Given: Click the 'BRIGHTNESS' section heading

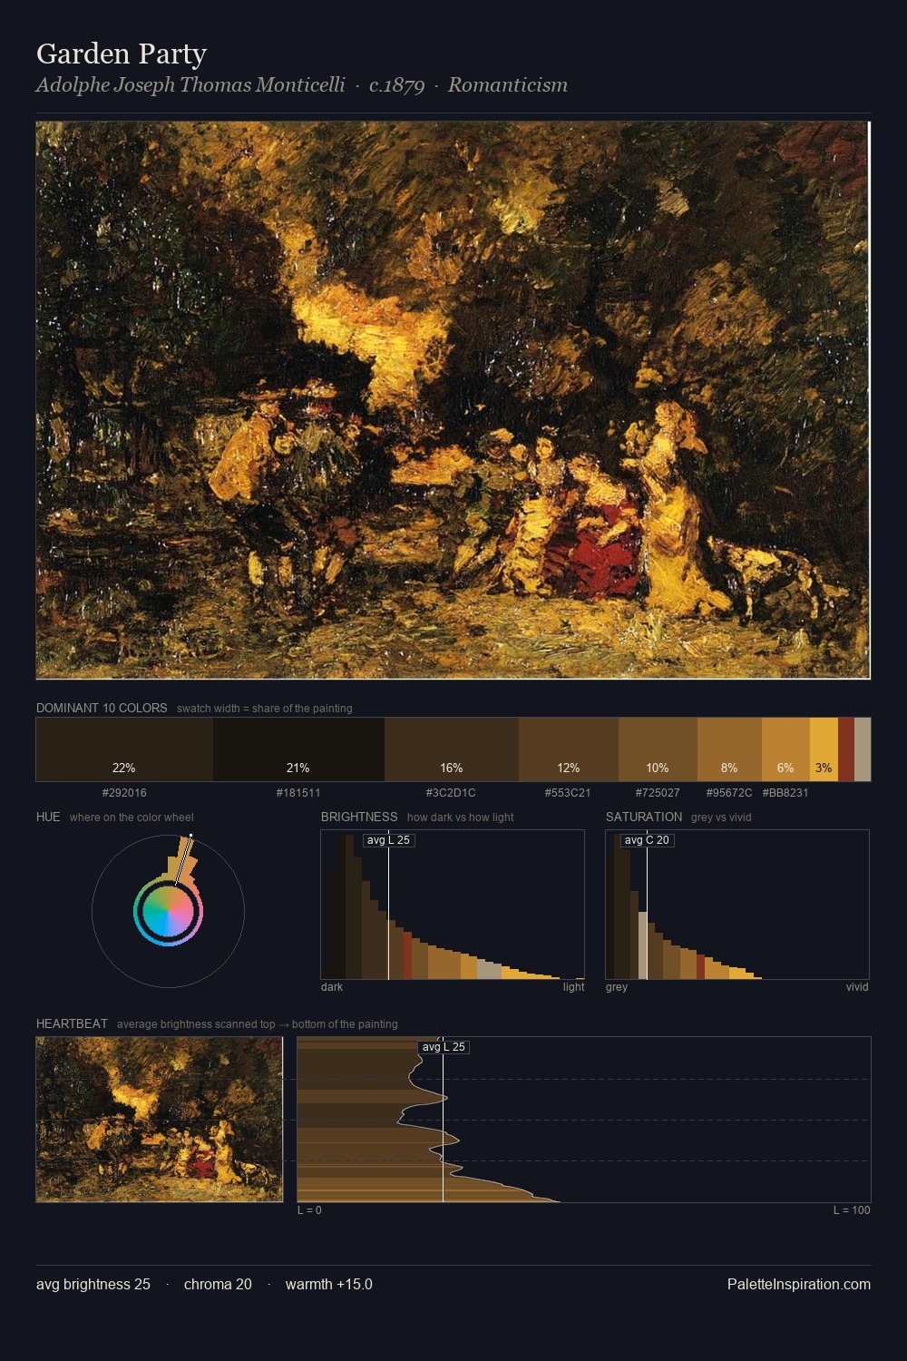Looking at the screenshot, I should (359, 817).
